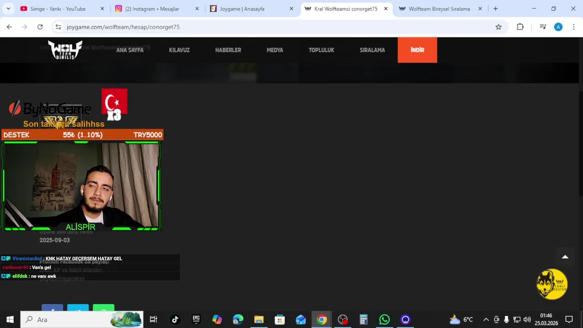583x328 pixels.
Task: Click the 6°C weather widget
Action: [461, 319]
